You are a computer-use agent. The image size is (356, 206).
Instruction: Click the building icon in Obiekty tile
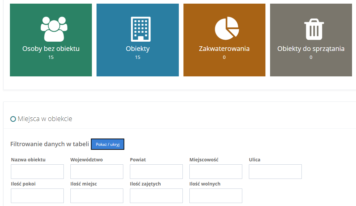[140, 29]
